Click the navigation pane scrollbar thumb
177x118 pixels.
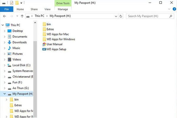pos(35,79)
